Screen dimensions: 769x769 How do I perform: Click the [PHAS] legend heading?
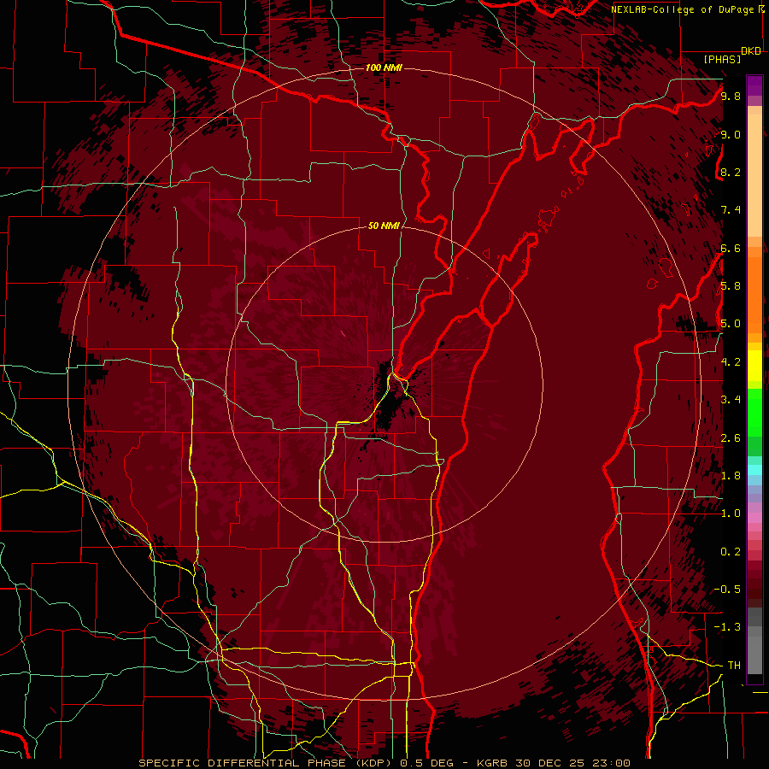(722, 59)
